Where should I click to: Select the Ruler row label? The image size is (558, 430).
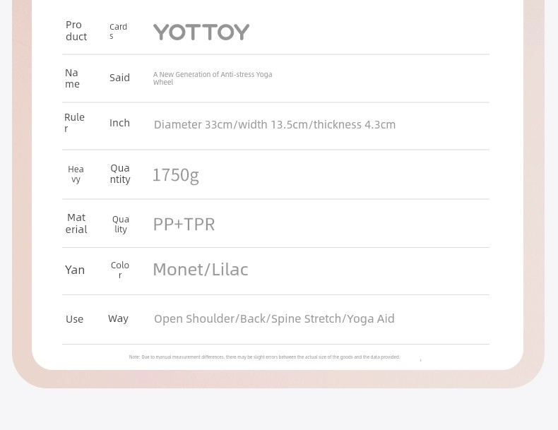[x=74, y=123]
